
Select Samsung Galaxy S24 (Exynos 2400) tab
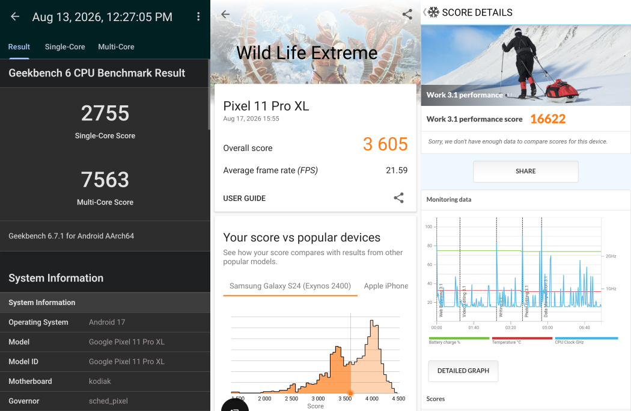pos(290,286)
